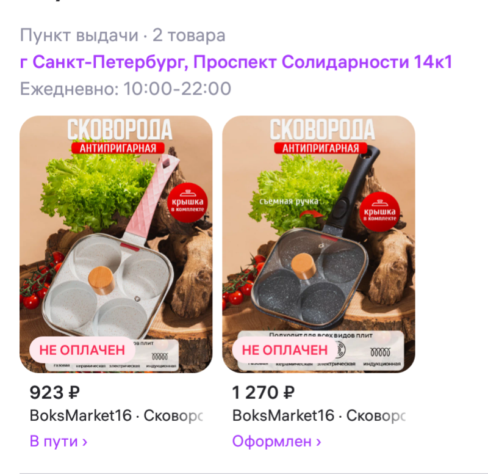Click the induction coil icon on the black pan image
Viewport: 488px width, 474px height.
(380, 352)
